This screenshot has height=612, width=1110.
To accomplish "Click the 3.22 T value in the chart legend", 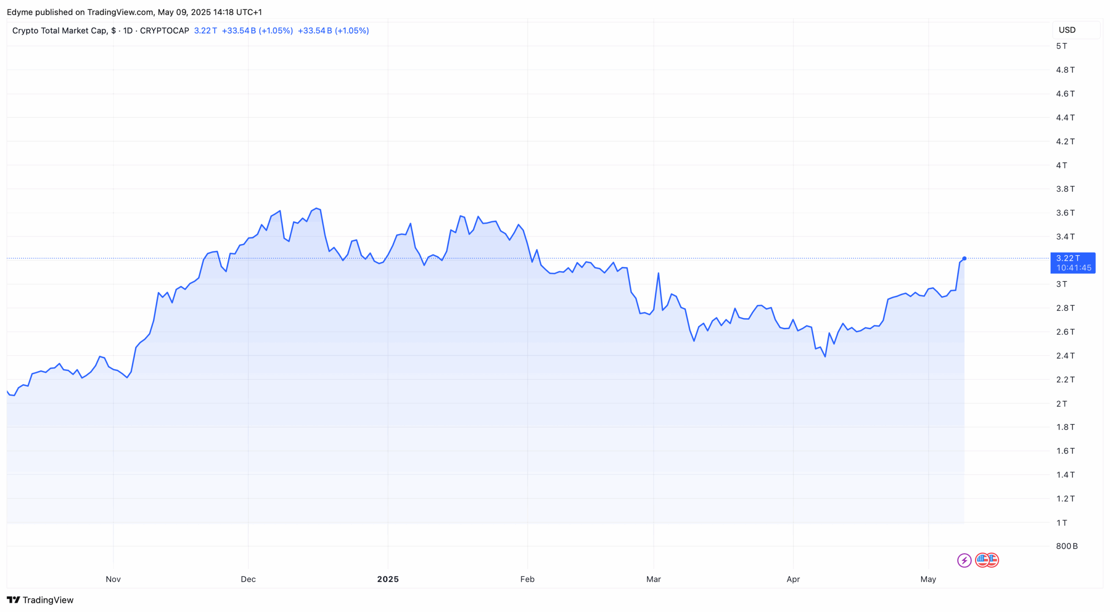I will tap(206, 31).
